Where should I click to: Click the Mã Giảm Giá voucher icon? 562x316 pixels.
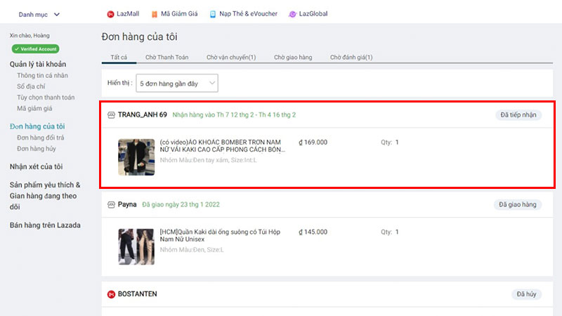(x=155, y=14)
